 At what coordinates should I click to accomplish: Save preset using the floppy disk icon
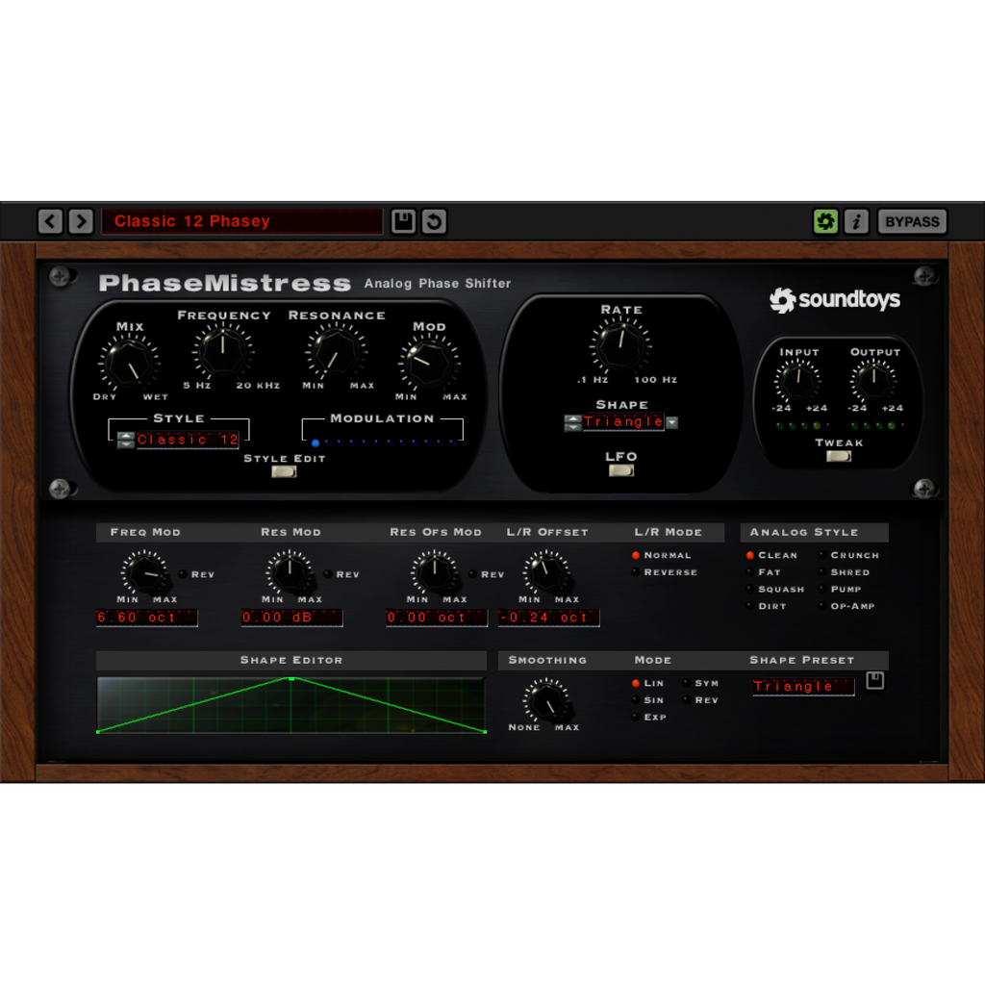click(x=403, y=221)
